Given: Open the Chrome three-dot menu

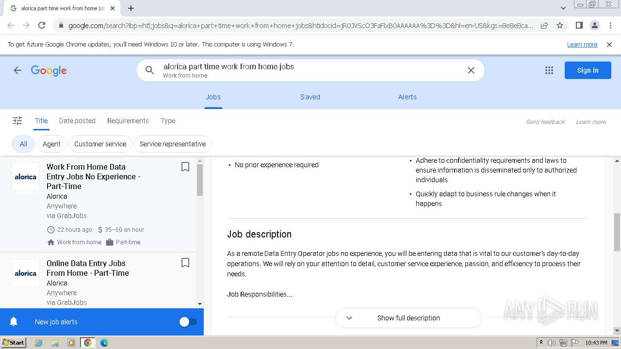Looking at the screenshot, I should pyautogui.click(x=610, y=25).
